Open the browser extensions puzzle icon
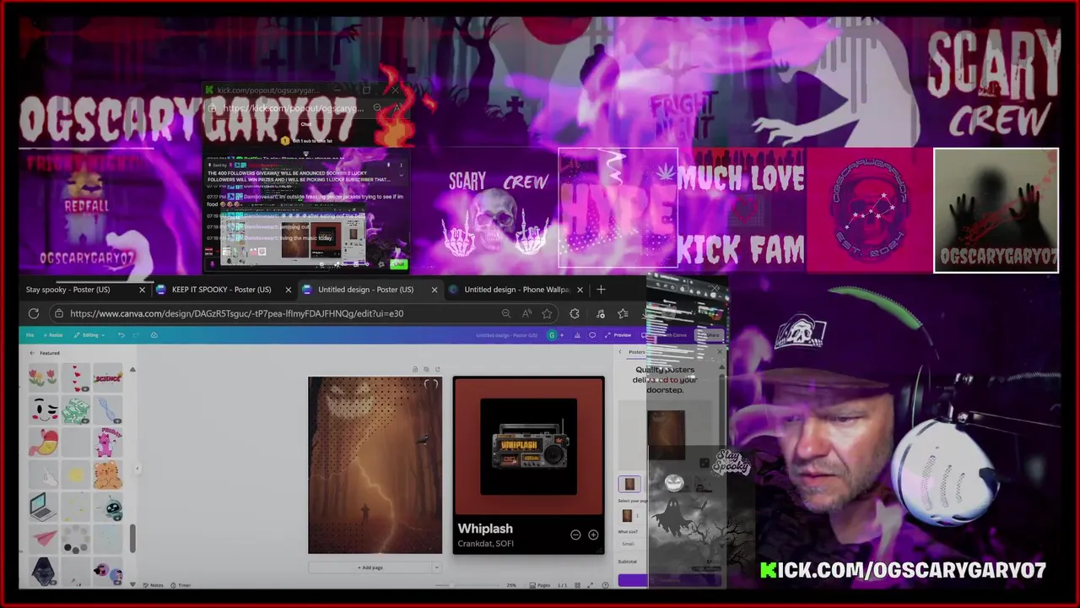 575,313
